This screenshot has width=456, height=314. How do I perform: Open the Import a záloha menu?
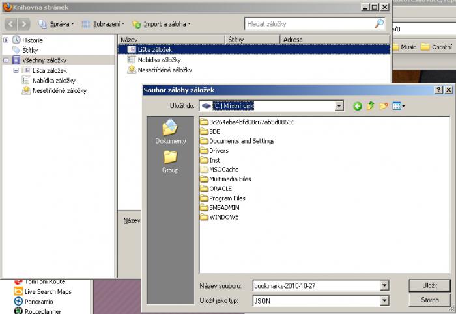click(162, 24)
